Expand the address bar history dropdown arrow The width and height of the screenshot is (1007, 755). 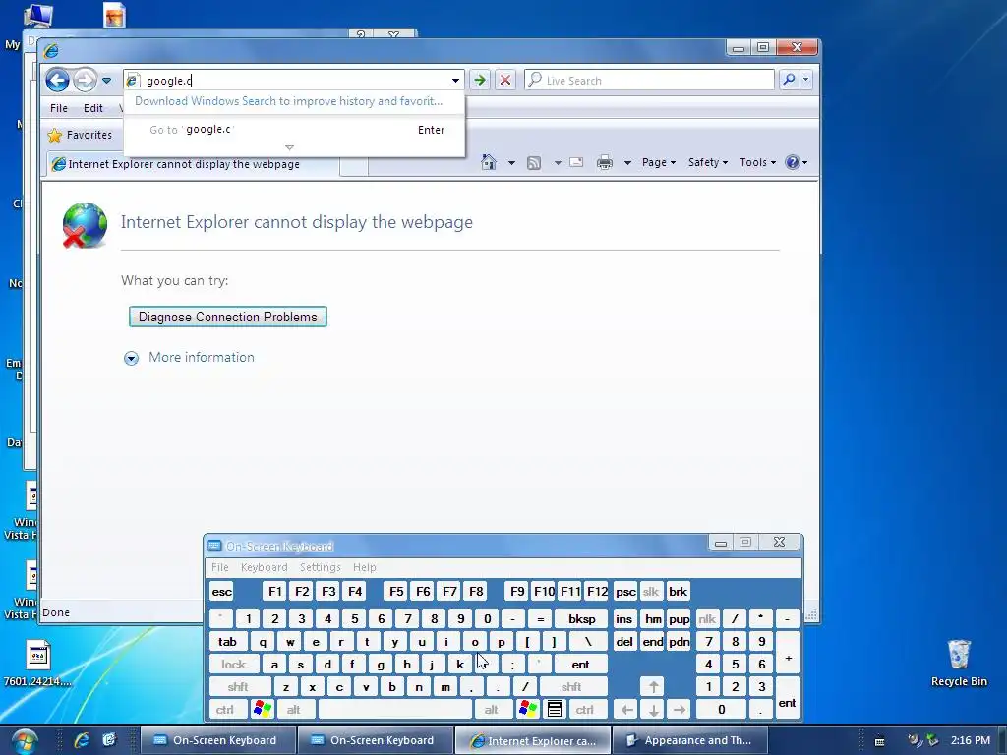click(455, 81)
